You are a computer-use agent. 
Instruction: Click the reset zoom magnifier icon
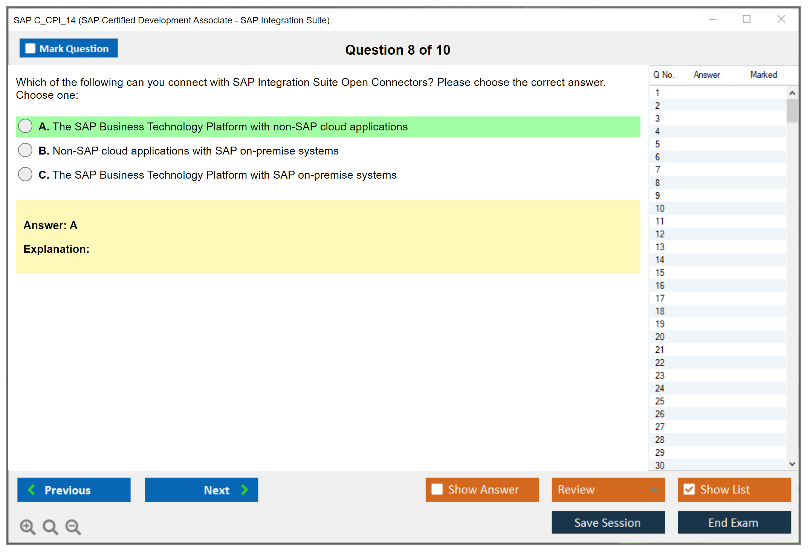(50, 526)
